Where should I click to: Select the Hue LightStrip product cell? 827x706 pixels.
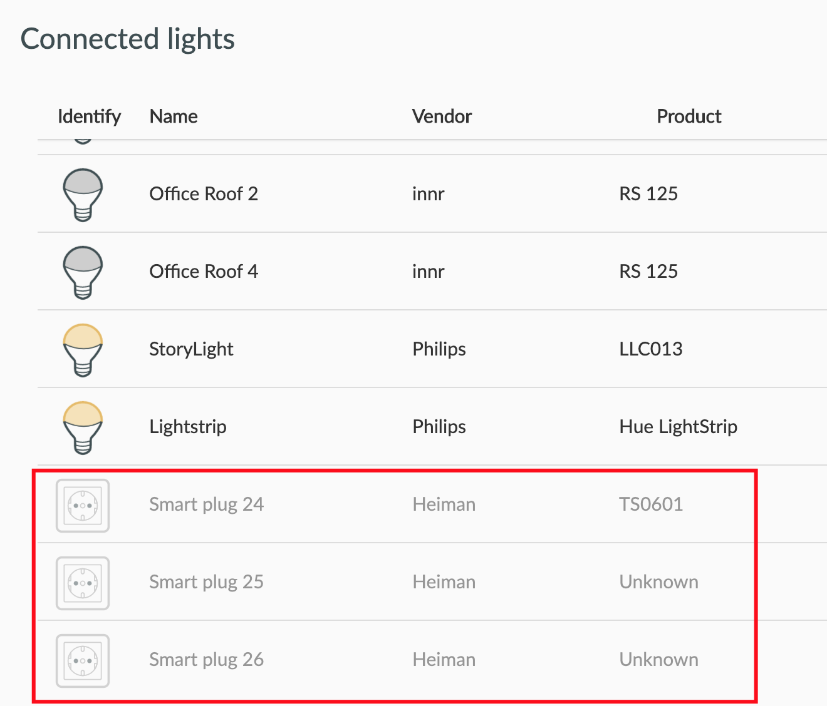(x=679, y=427)
